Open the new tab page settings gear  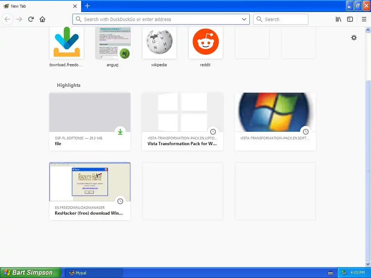pos(354,38)
